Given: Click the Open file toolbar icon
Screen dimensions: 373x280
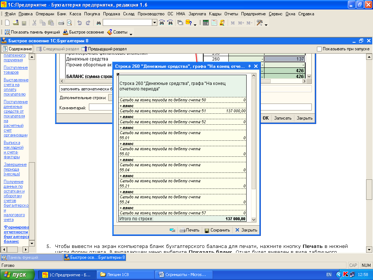Looking at the screenshot, I should coord(16,23).
